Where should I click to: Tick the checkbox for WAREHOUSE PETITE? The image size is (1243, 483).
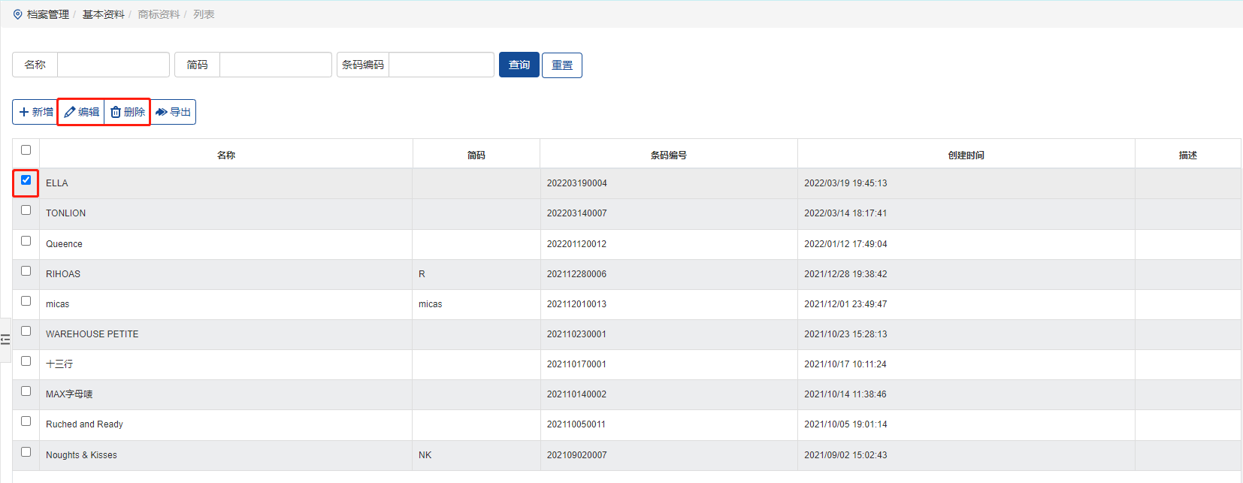point(26,331)
